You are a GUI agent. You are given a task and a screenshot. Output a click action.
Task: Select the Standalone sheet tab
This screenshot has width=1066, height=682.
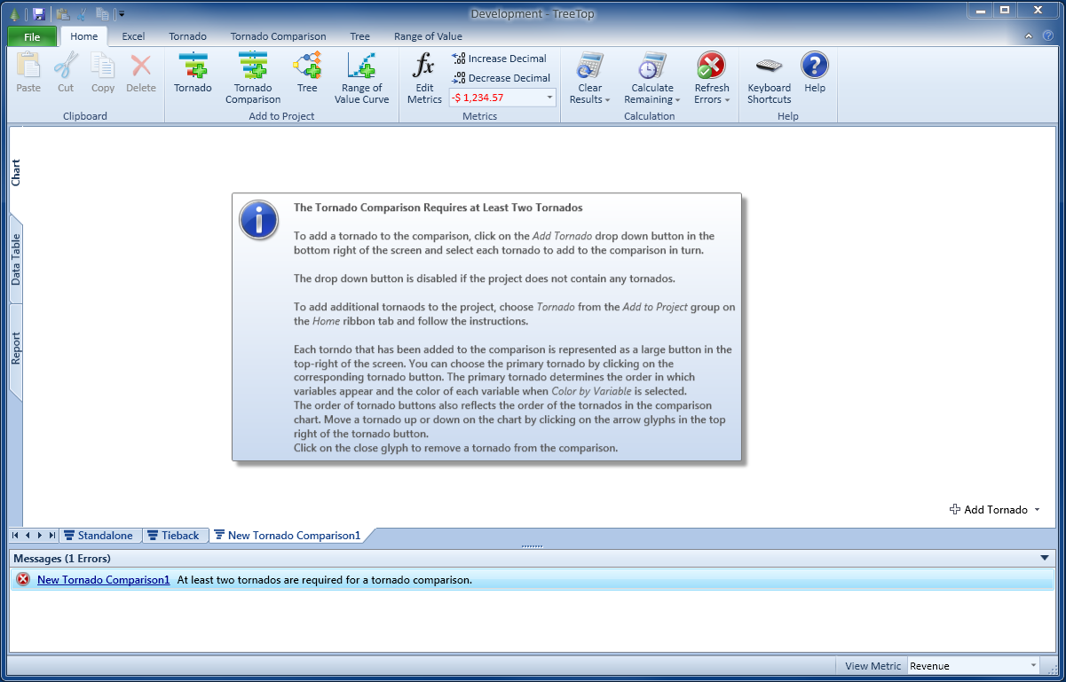pos(98,536)
